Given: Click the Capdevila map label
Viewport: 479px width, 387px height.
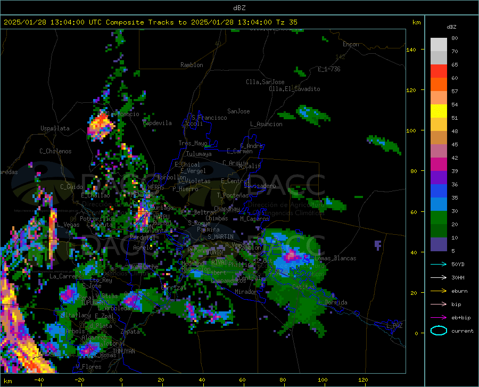Looking at the screenshot, I should tap(157, 123).
